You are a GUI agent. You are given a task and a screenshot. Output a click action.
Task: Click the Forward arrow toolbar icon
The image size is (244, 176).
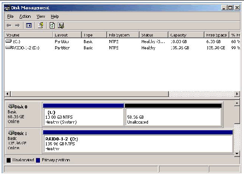click(x=17, y=25)
